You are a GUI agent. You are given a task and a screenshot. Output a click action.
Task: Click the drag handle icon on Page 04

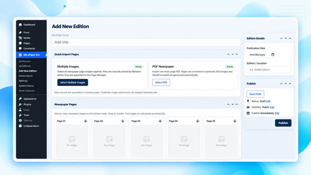pyautogui.click(x=197, y=121)
